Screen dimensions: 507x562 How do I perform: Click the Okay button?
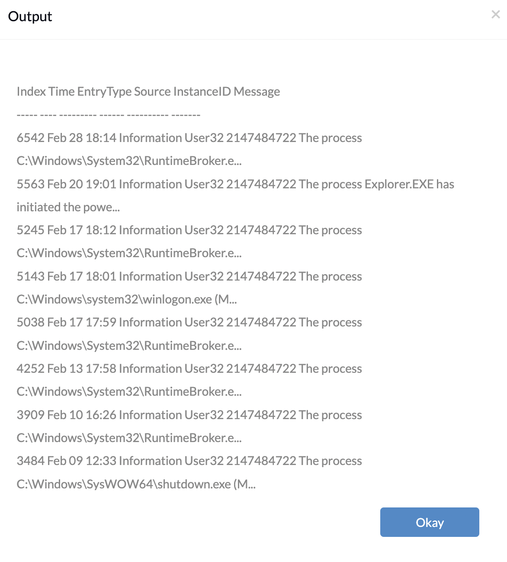tap(430, 522)
